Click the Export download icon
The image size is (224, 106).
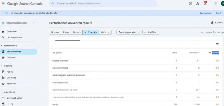coord(212,23)
